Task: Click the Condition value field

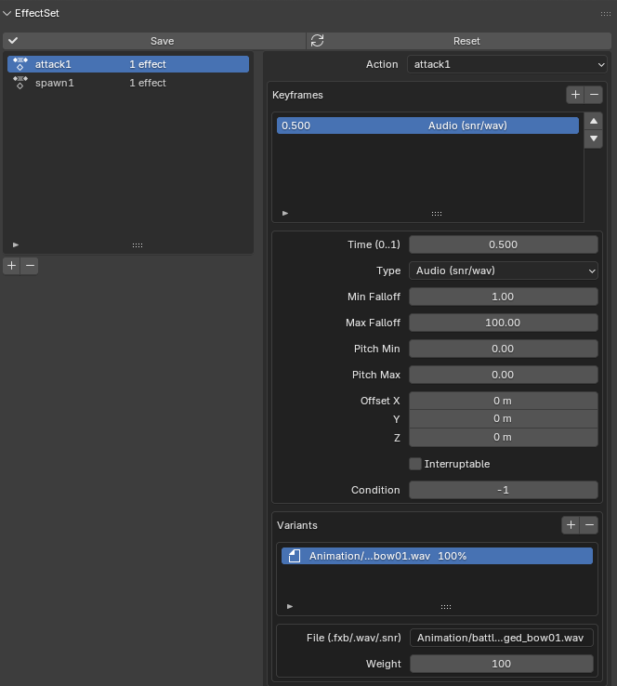Action: 504,490
